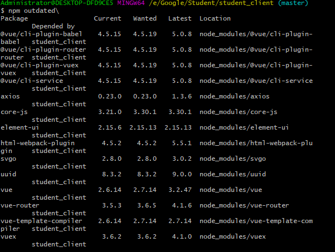Click the 'node_modules/vuex' location
This screenshot has height=252, width=335.
[x=232, y=236]
